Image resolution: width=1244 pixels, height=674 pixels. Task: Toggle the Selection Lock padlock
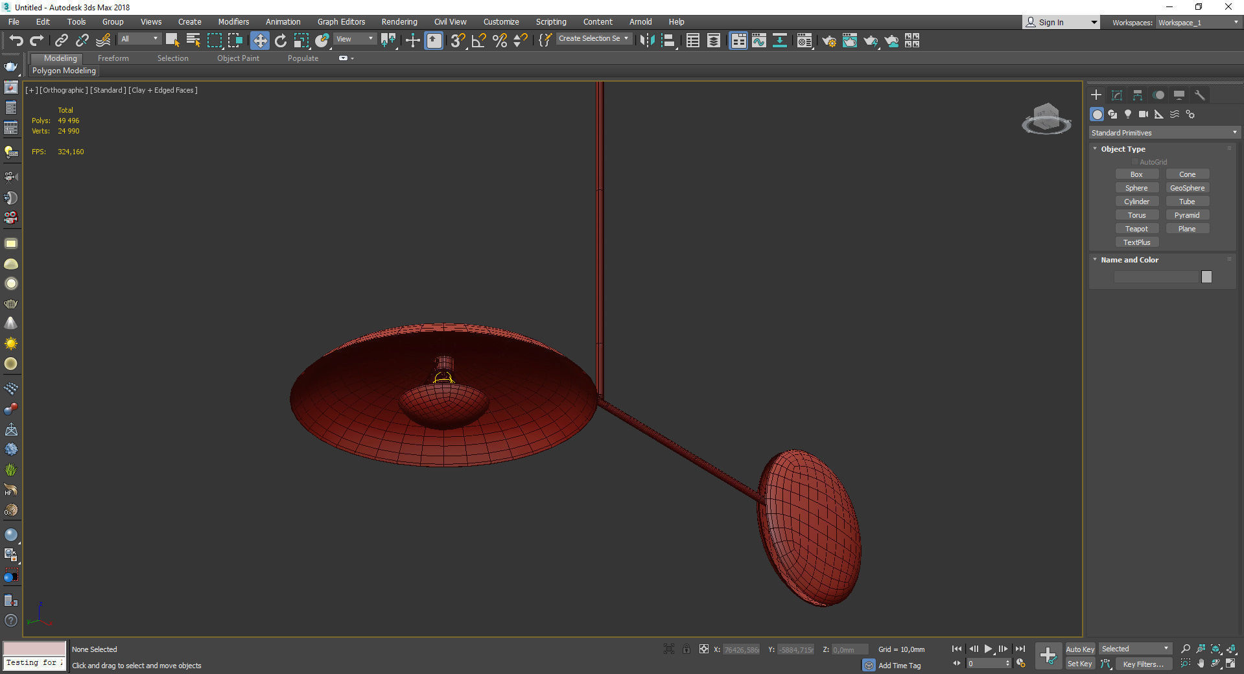(x=686, y=649)
